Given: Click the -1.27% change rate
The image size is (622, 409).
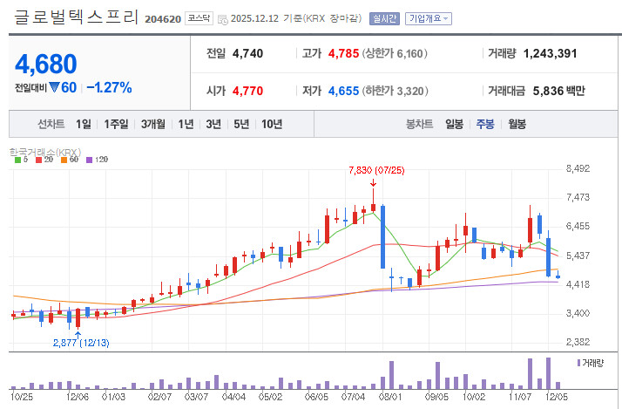Looking at the screenshot, I should pos(109,87).
